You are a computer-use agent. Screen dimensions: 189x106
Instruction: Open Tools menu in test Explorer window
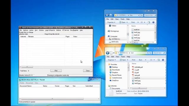(x=123, y=57)
